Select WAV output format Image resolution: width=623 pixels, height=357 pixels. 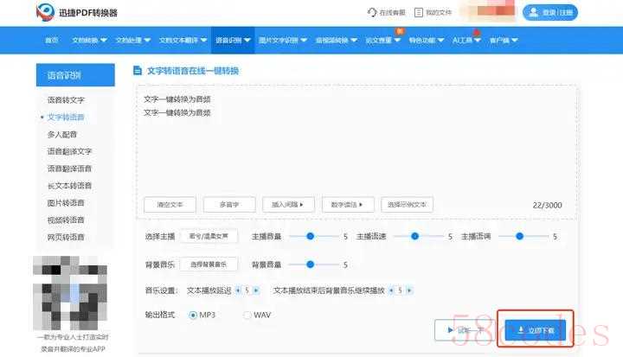[x=247, y=315]
